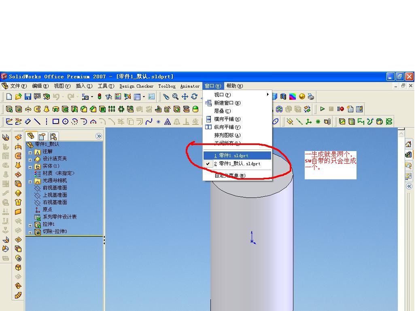Viewport: 416px width, 311px height.
Task: Open dropdown arrow next to view window icon
Action: pyautogui.click(x=144, y=97)
